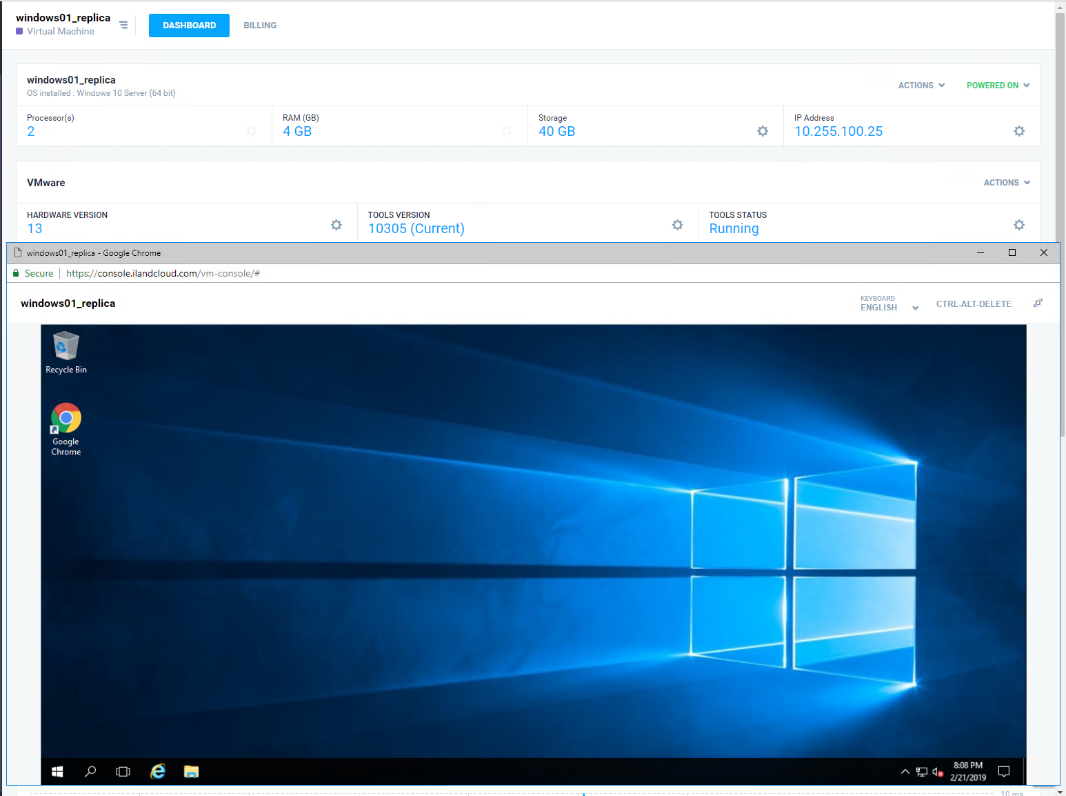This screenshot has width=1066, height=796.
Task: Open the IP Address settings gear
Action: point(1018,131)
